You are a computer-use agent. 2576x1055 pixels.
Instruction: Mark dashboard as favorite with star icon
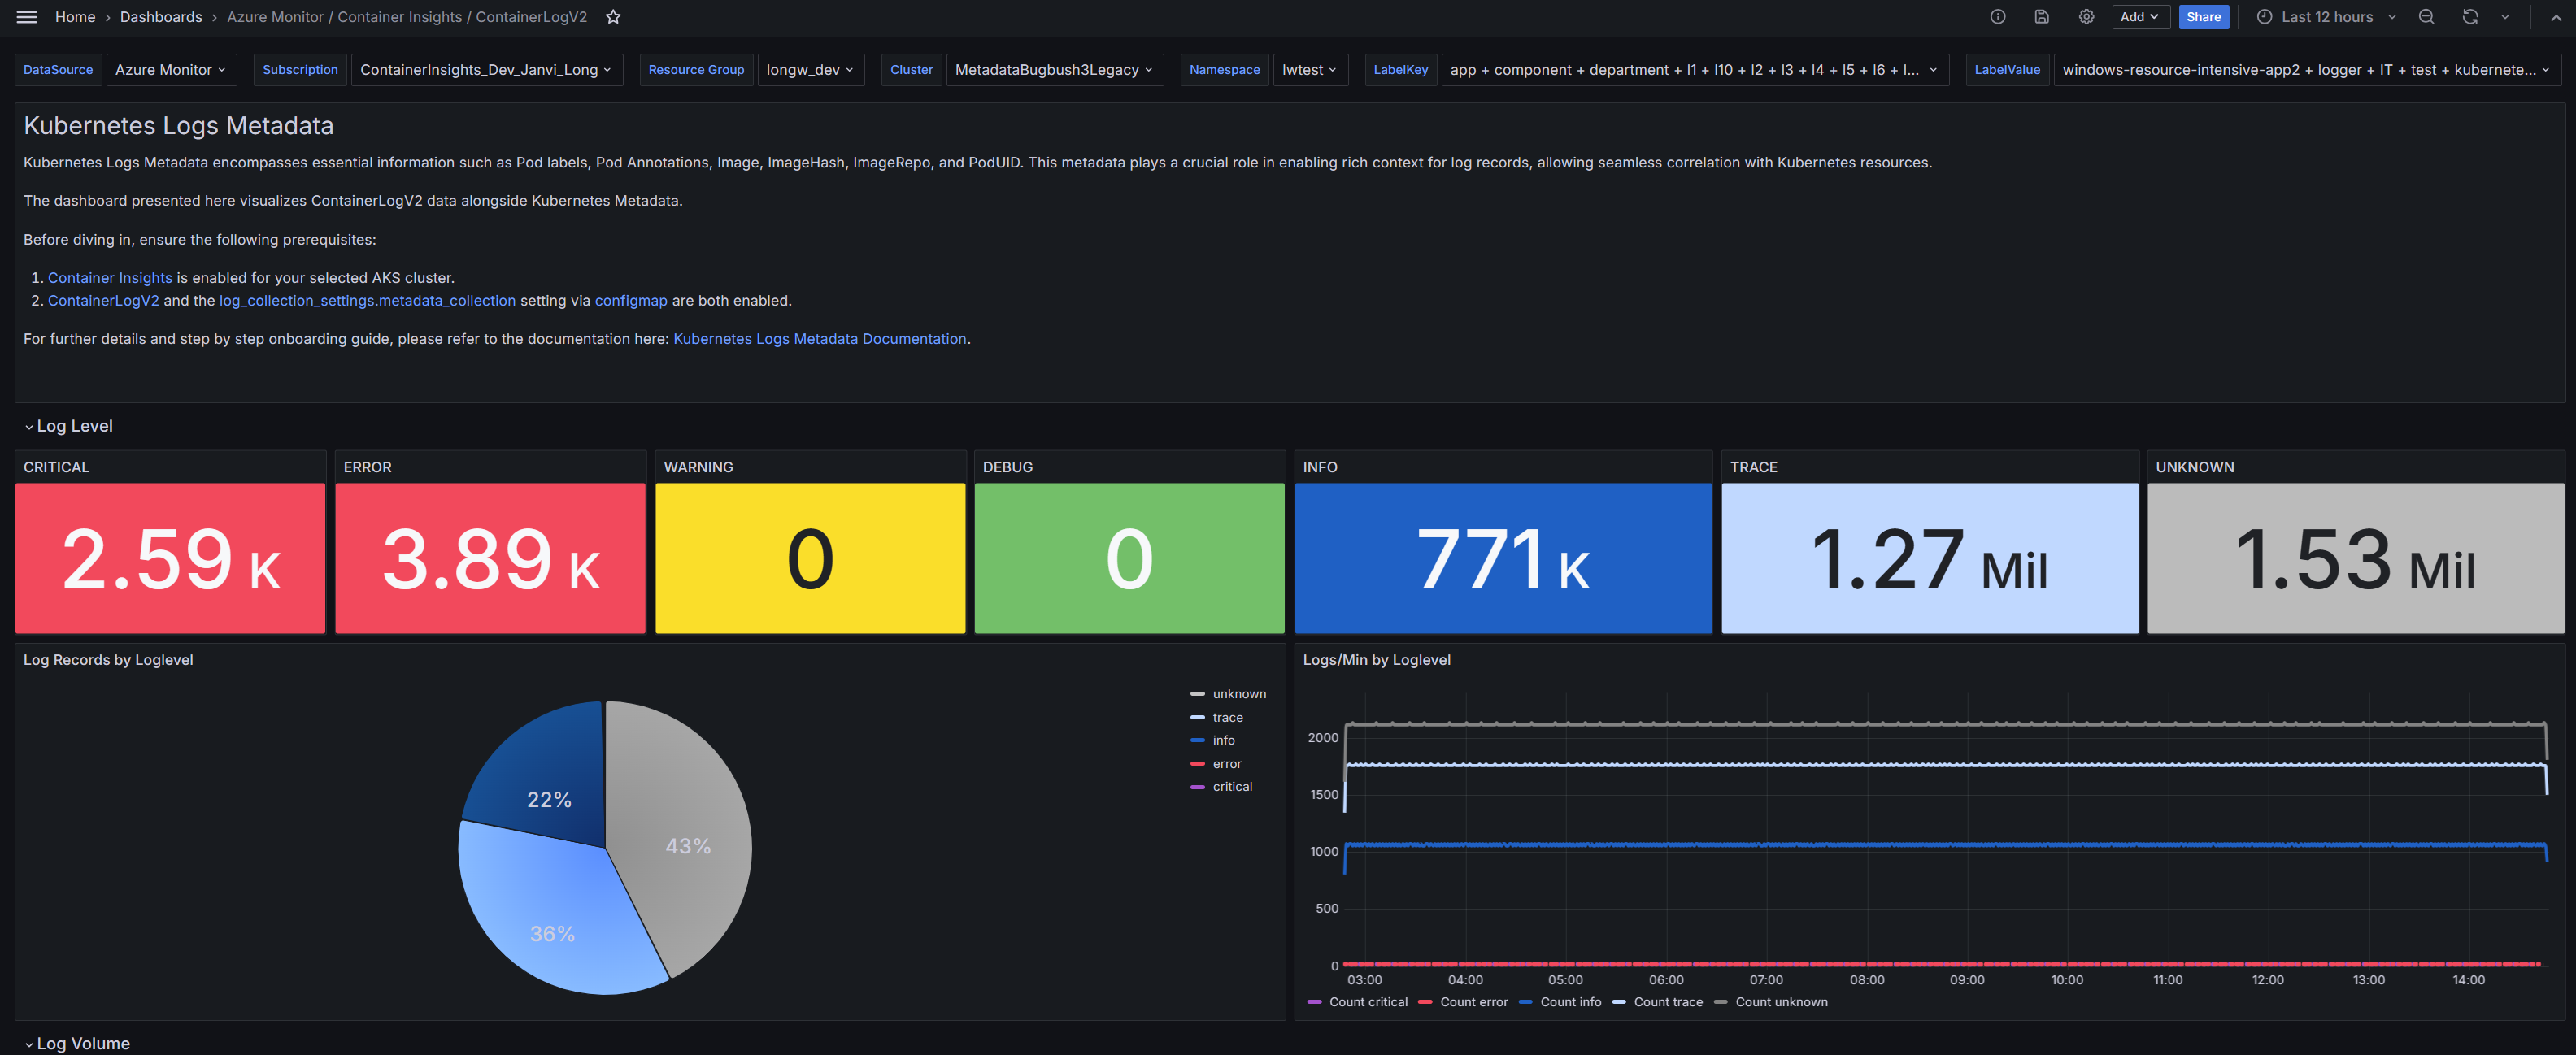click(613, 16)
